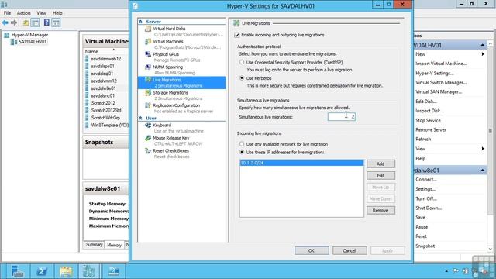Click Snapshot in savdalw8e01 actions
Image resolution: width=496 pixels, height=279 pixels.
[x=425, y=246]
